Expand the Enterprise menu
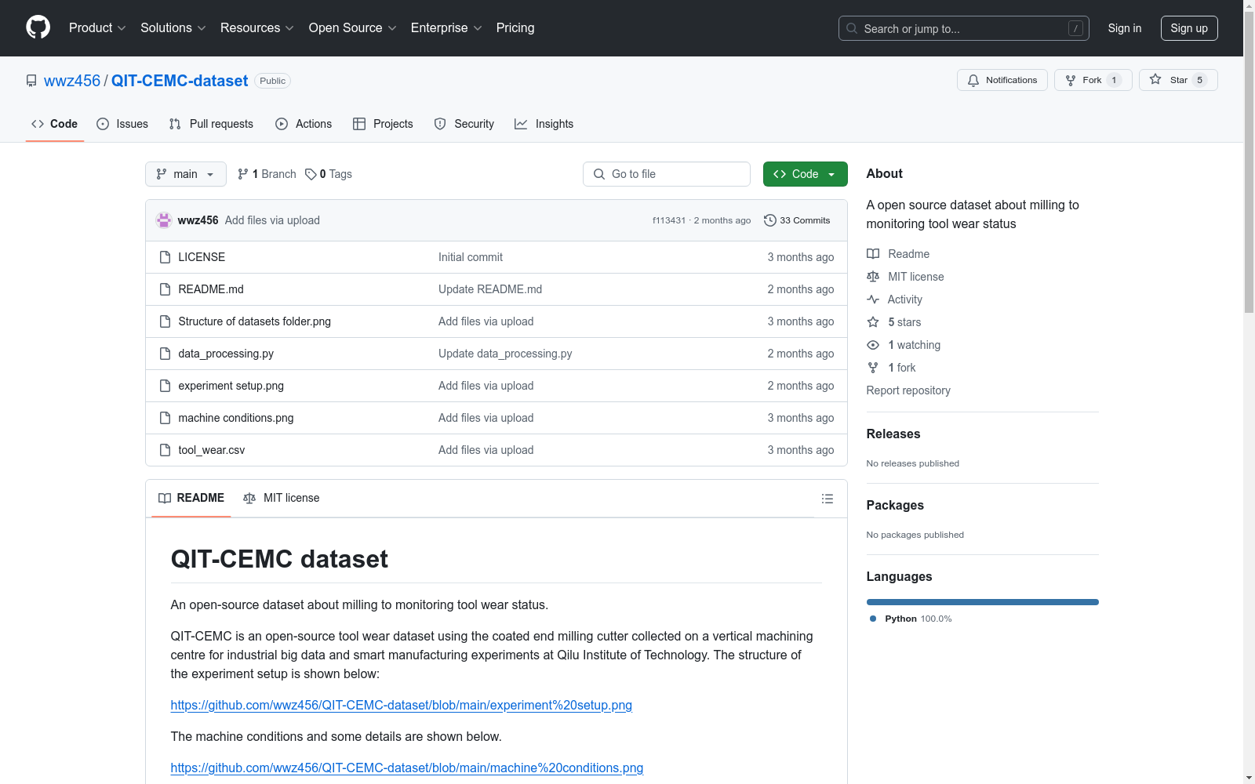This screenshot has height=784, width=1255. click(446, 28)
